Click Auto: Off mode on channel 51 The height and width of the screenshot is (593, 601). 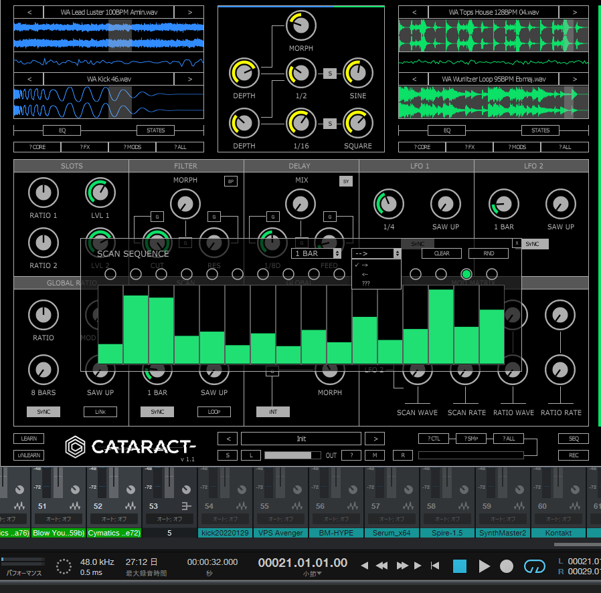(58, 519)
